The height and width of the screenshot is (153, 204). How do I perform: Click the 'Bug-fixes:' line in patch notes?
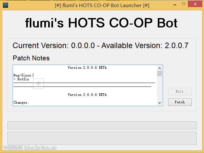pos(23,75)
